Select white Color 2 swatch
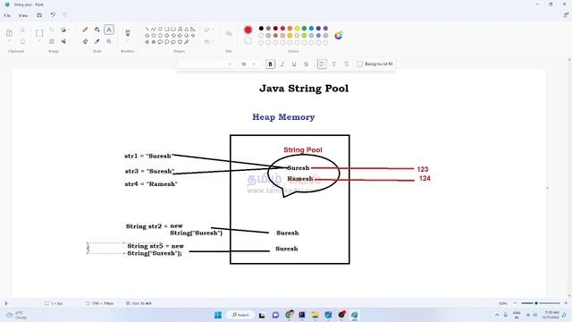572x322 pixels. (248, 41)
